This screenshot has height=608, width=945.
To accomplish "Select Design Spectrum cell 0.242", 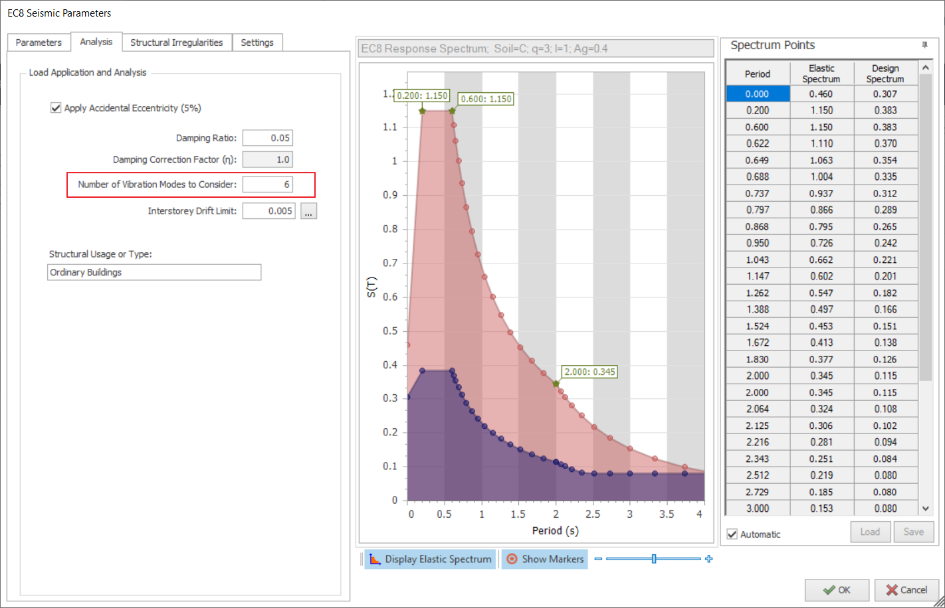I will (x=885, y=243).
